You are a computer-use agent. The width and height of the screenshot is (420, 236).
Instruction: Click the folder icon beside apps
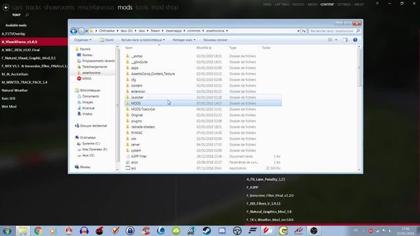[x=128, y=68]
